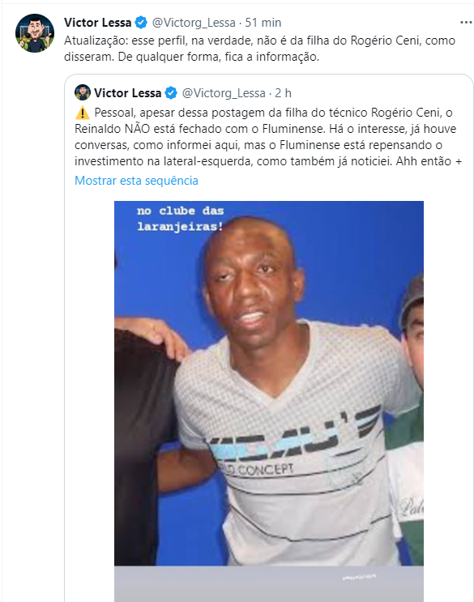
Task: Click the verified badge beside top Victor Lessa
Action: pyautogui.click(x=141, y=23)
